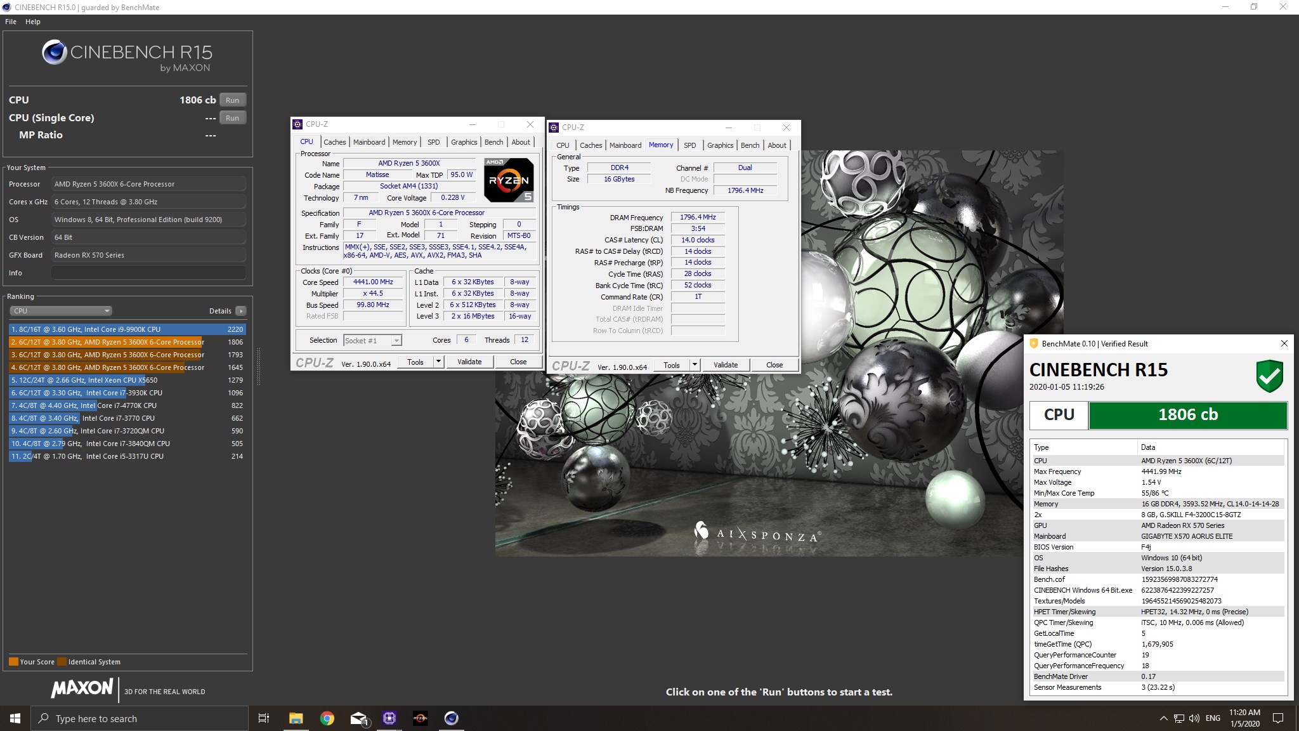Open SPD tab in right CPU-Z window
The image size is (1299, 731).
coord(690,145)
